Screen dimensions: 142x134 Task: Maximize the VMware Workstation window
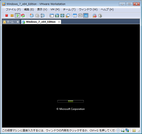[129, 4]
